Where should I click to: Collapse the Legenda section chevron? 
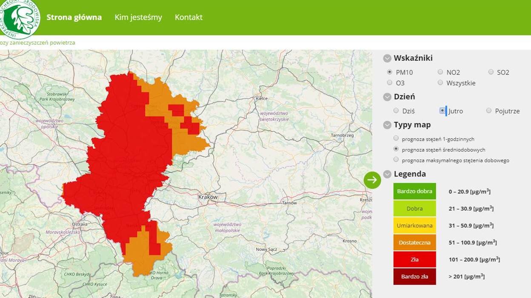tap(387, 174)
